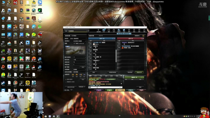Toggle the checked checkbox in room settings
Image resolution: width=210 pixels, height=118 pixels.
tap(66, 79)
